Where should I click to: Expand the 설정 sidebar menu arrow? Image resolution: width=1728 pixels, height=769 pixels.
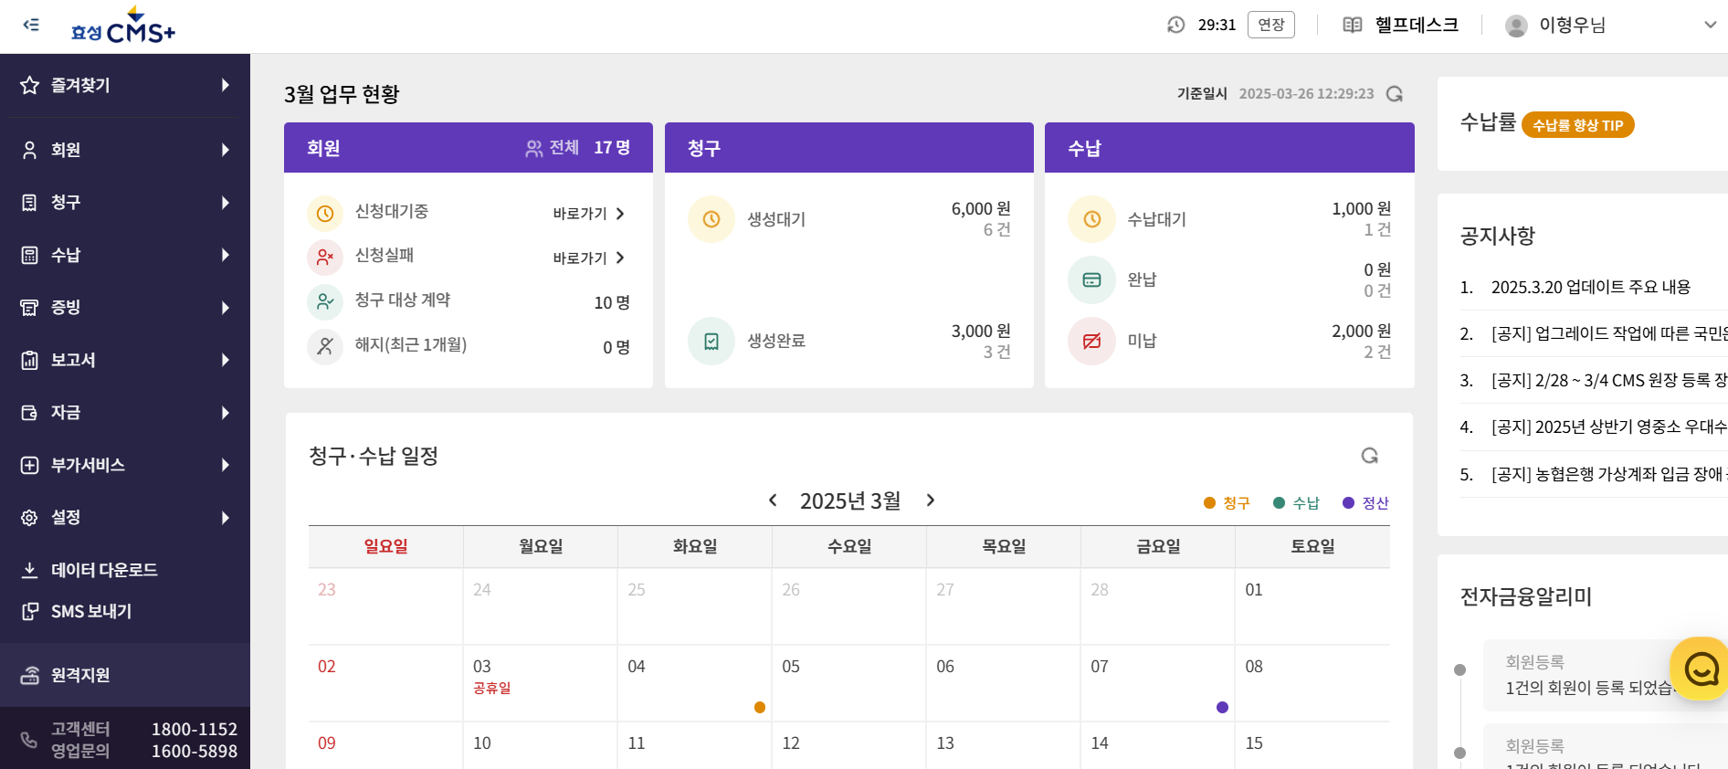coord(226,518)
